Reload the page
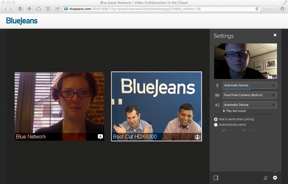The image size is (288, 184). pyautogui.click(x=257, y=9)
